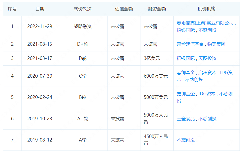The height and width of the screenshot is (153, 242).
Task: Click the C轮 round cell
Action: (83, 76)
